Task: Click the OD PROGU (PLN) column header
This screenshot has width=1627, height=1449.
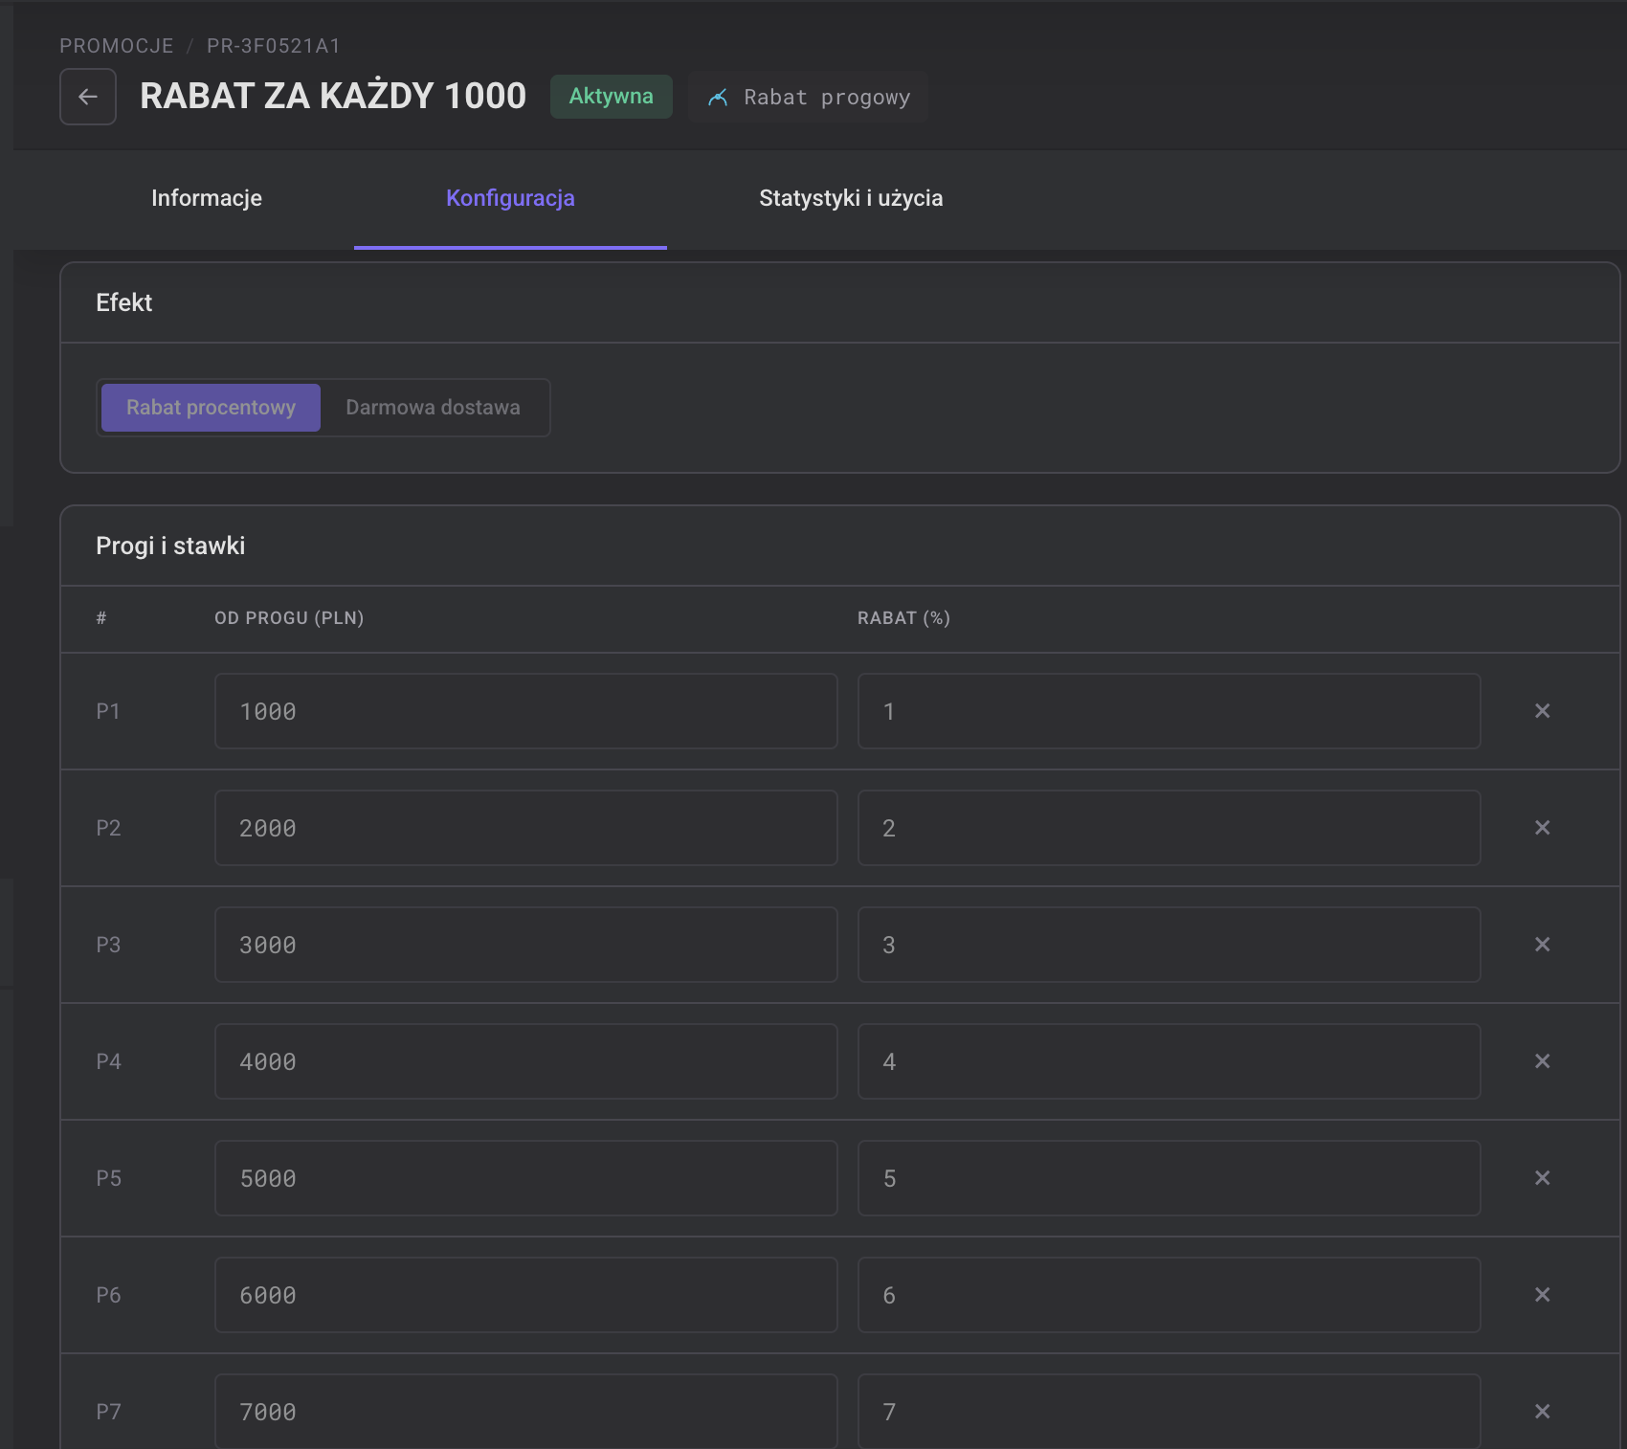Action: coord(289,618)
